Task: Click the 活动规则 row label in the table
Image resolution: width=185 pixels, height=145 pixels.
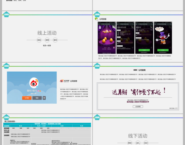Action: (7, 135)
